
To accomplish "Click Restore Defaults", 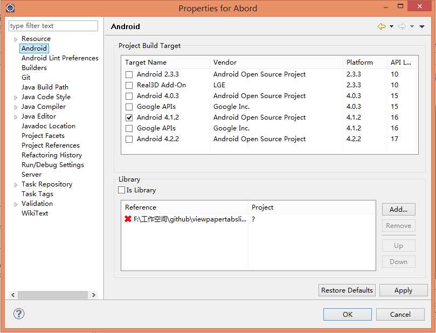I will click(x=347, y=290).
